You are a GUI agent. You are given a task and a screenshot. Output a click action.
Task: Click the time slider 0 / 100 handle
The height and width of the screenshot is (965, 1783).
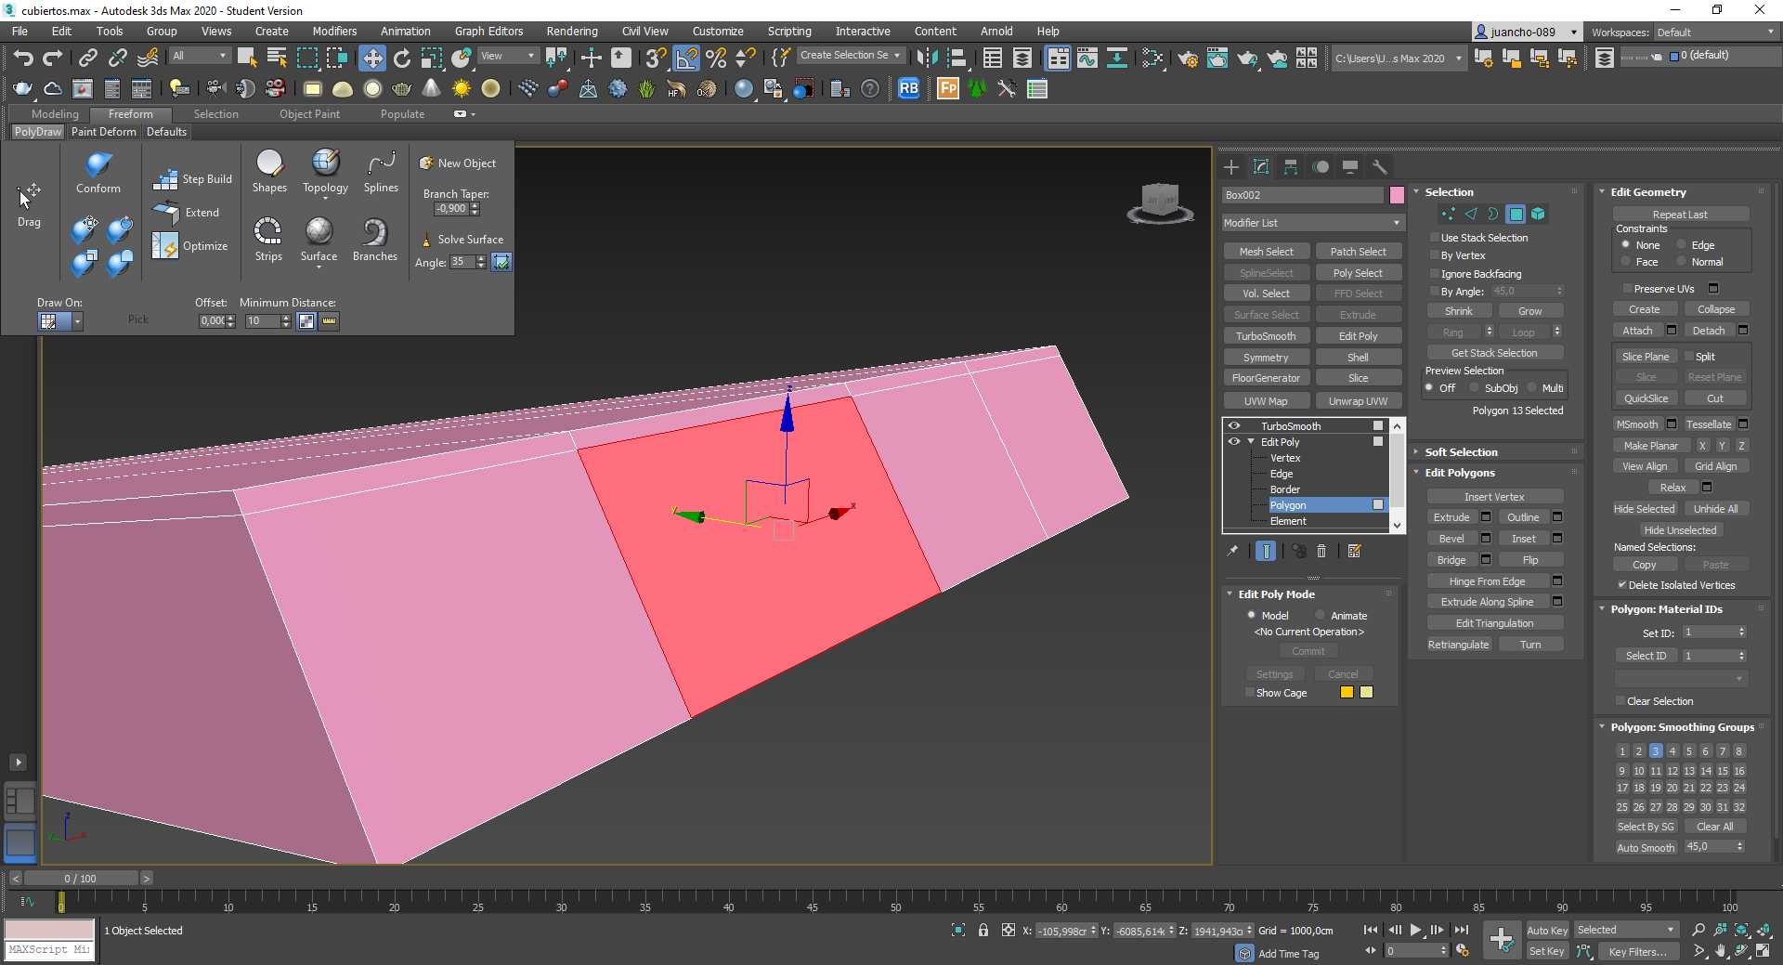(81, 879)
